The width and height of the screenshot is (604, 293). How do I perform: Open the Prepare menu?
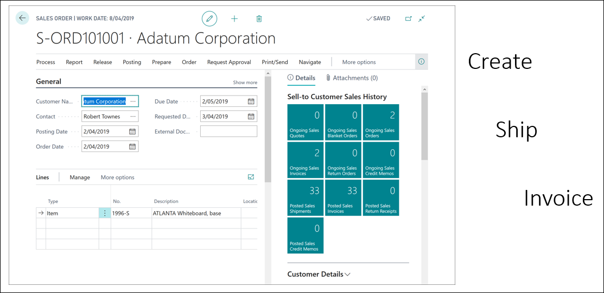tap(162, 62)
